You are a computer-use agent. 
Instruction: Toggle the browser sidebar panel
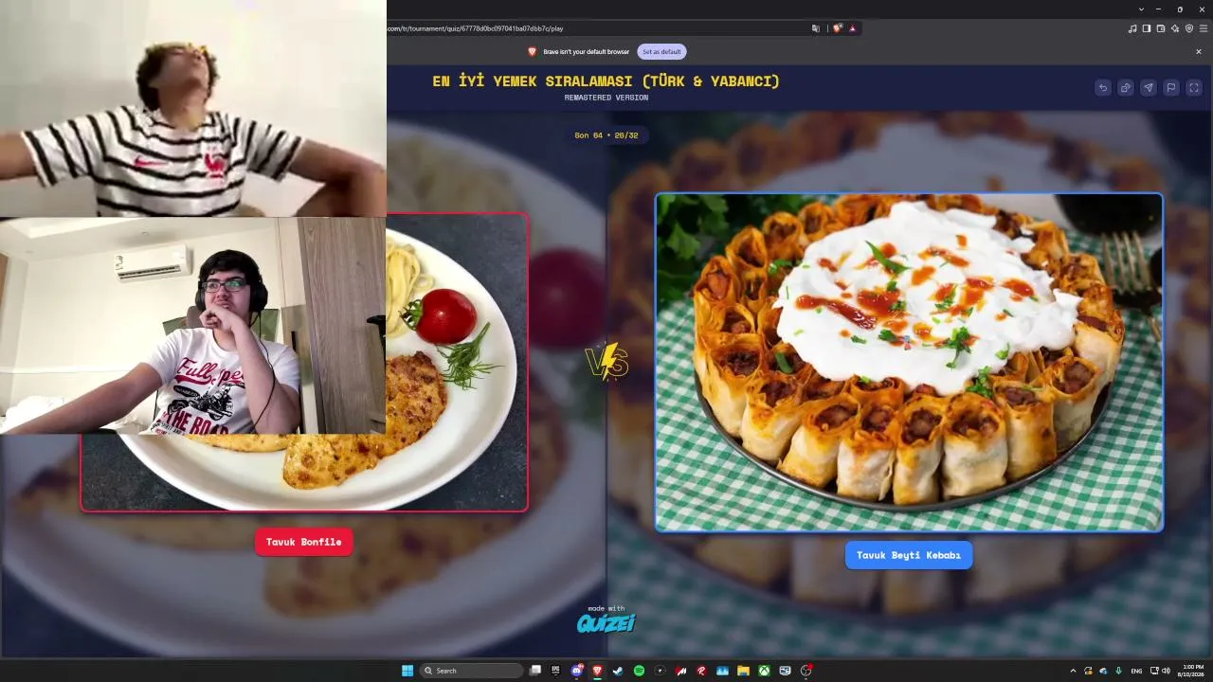coord(1147,28)
